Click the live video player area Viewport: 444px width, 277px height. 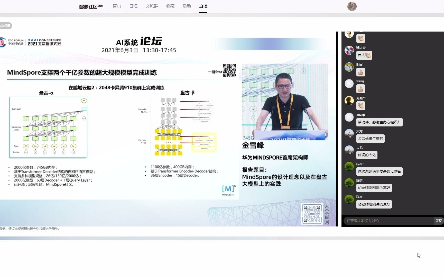pyautogui.click(x=168, y=129)
